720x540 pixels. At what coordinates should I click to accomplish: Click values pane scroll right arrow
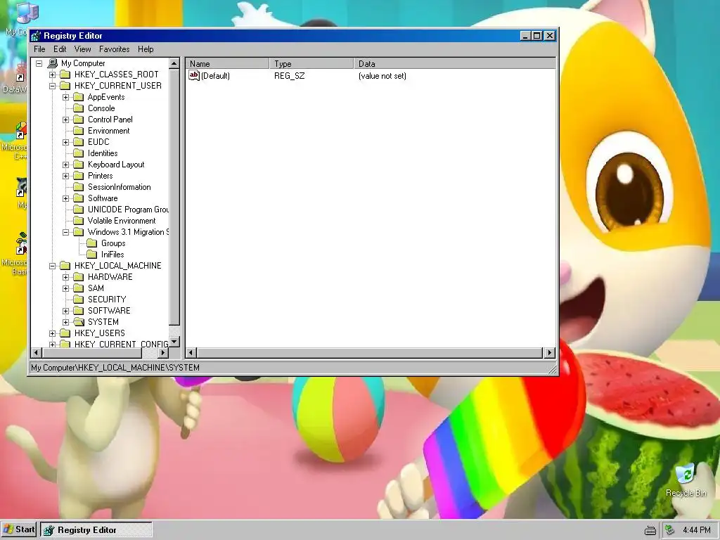point(550,353)
